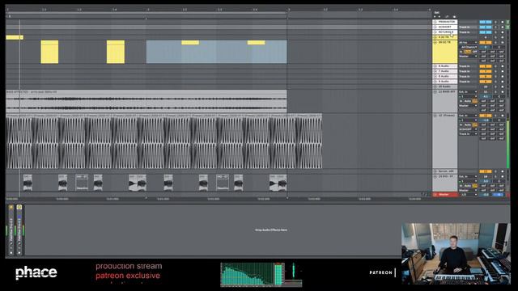Select the red Master track header
The width and height of the screenshot is (518, 291).
pos(445,195)
